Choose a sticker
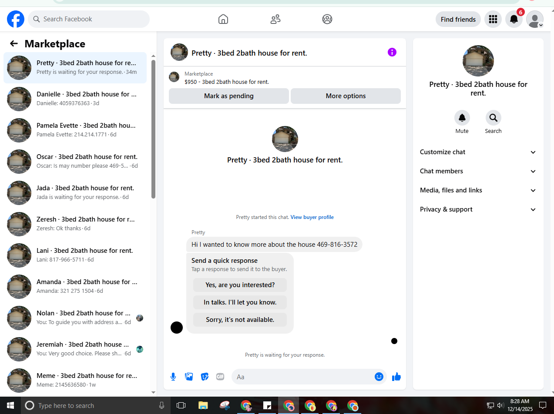The image size is (554, 414). tap(205, 377)
